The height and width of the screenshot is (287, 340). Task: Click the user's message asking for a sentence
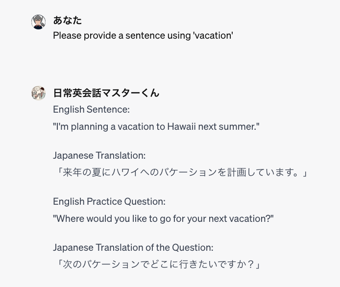(143, 36)
